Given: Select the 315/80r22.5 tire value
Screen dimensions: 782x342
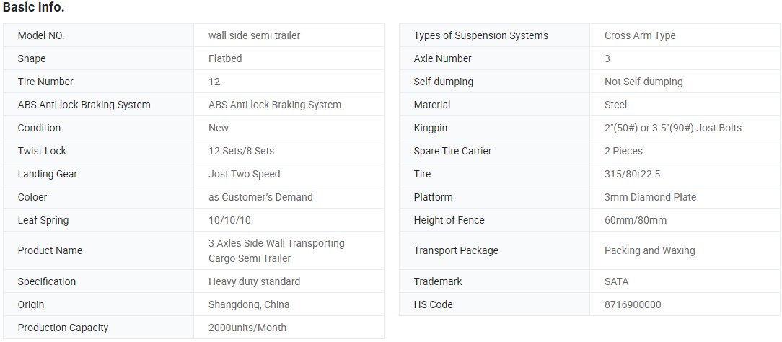Looking at the screenshot, I should click(x=633, y=174).
